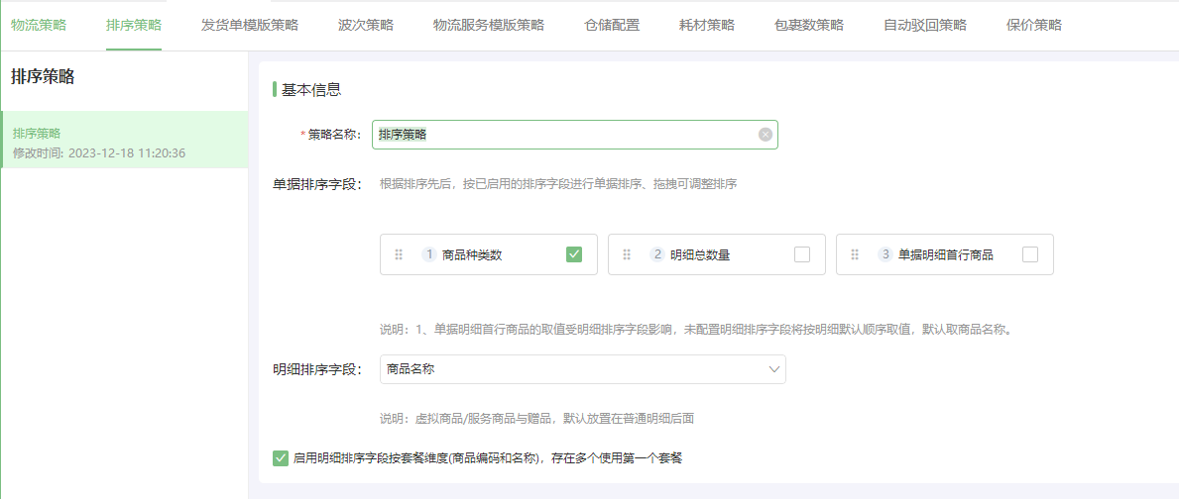Enable the 单据明细首行商品 checkbox
Viewport: 1179px width, 499px height.
1030,254
